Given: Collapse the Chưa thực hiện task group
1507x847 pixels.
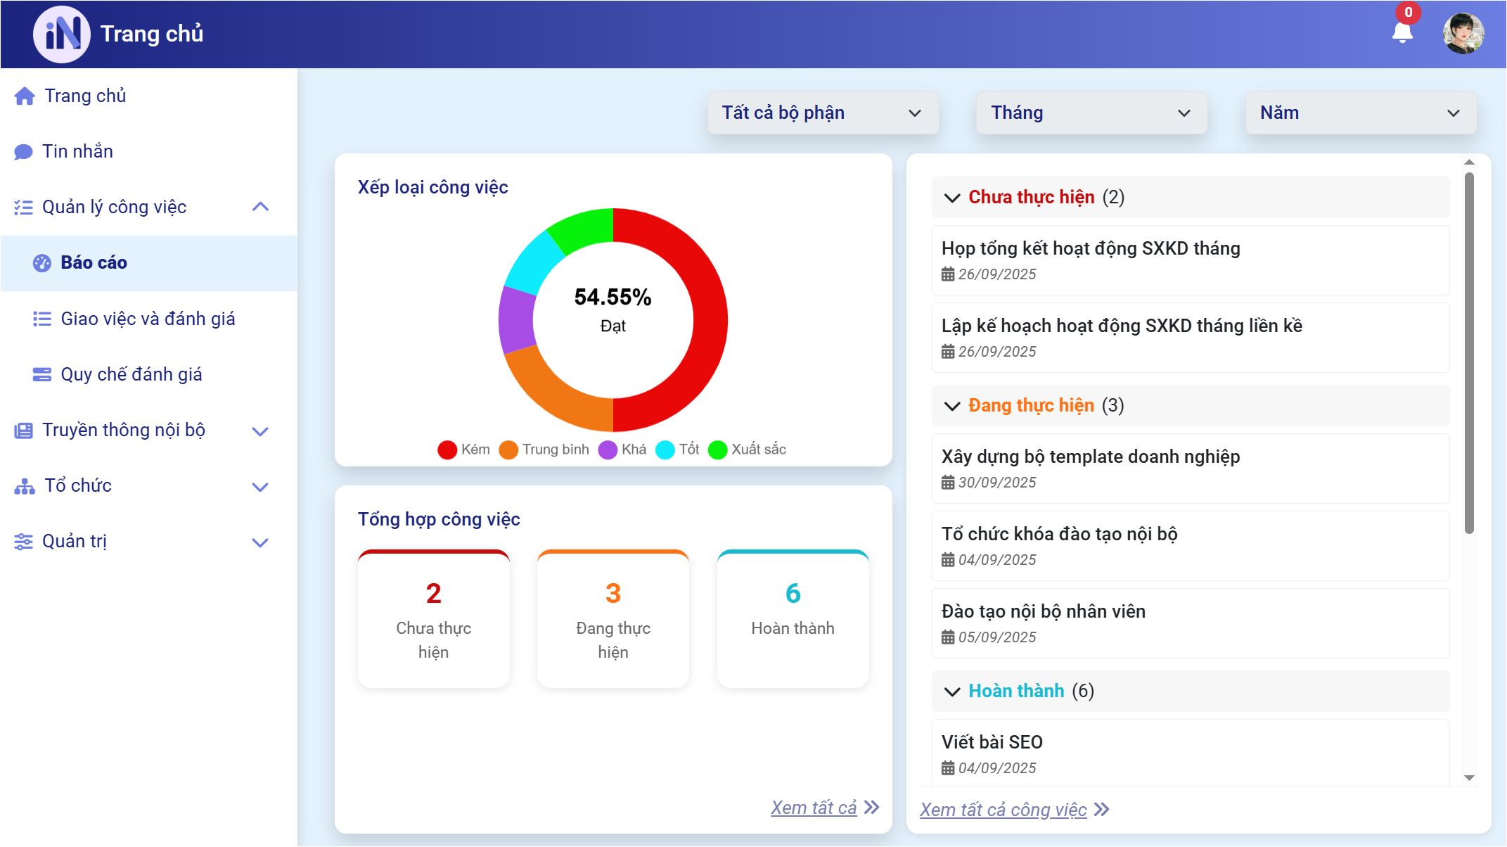Looking at the screenshot, I should pyautogui.click(x=952, y=198).
